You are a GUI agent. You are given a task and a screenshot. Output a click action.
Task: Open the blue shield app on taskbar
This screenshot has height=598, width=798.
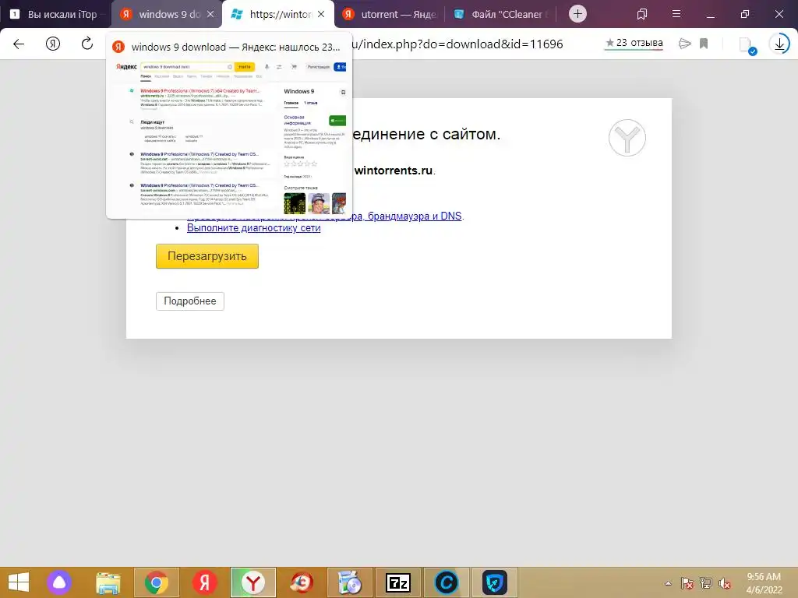point(494,582)
